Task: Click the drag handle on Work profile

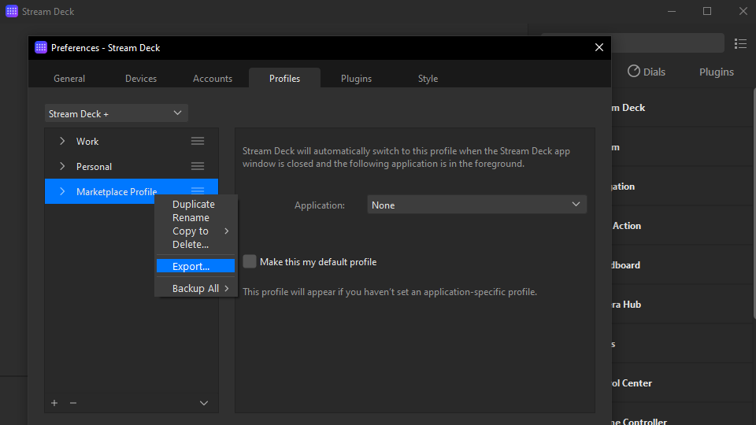Action: click(198, 141)
